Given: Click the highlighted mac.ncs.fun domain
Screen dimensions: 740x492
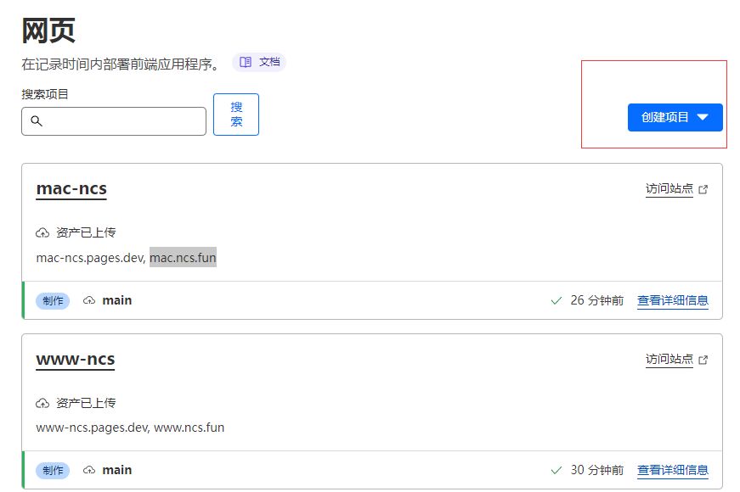Looking at the screenshot, I should [x=183, y=257].
